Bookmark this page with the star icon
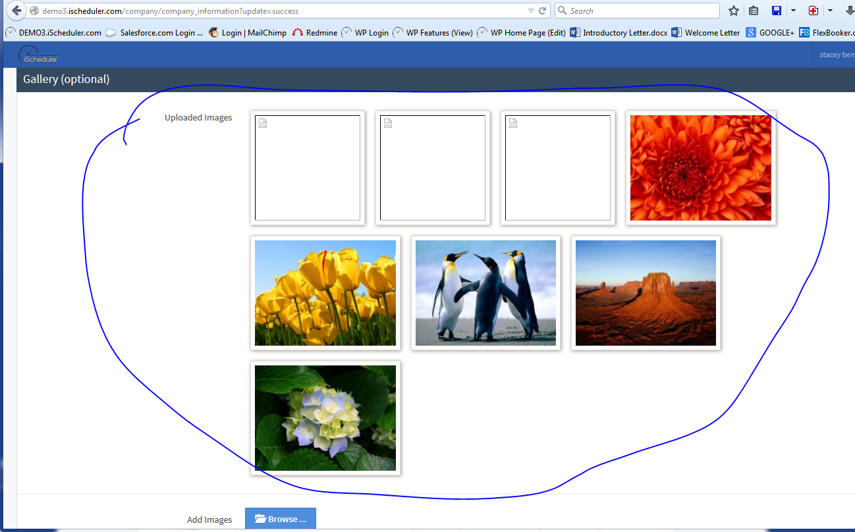Screen dimensions: 855x532 [734, 11]
